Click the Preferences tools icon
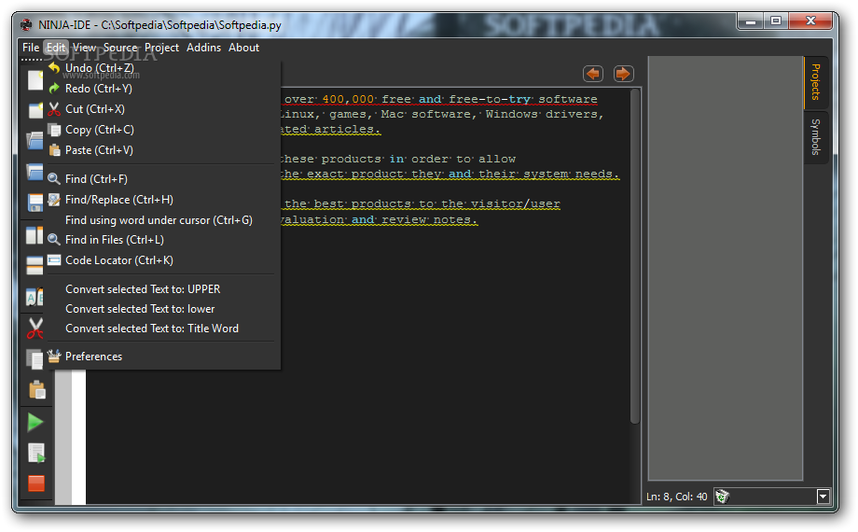858x532 pixels. [x=54, y=357]
